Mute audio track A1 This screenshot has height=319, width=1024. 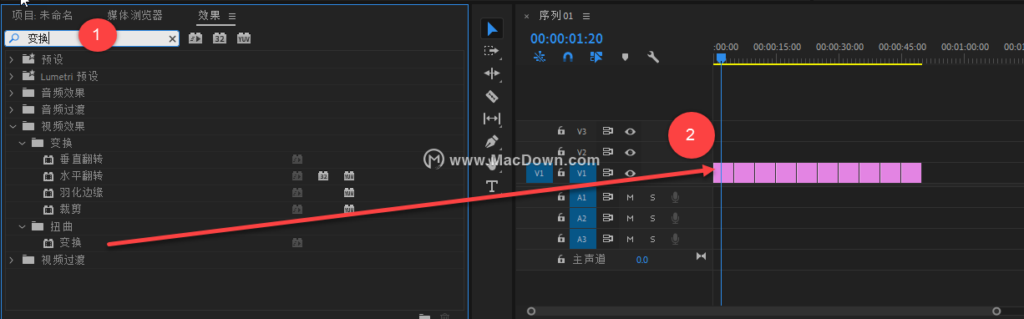pos(631,197)
